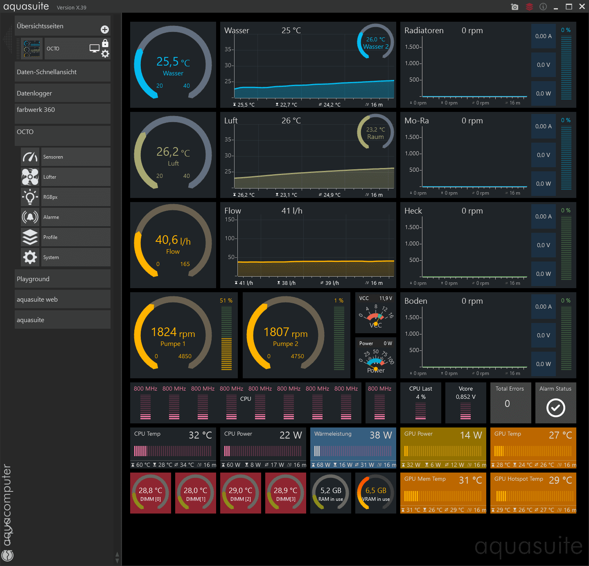The image size is (589, 566).
Task: Click the GPU Power 14 W tile
Action: click(443, 448)
